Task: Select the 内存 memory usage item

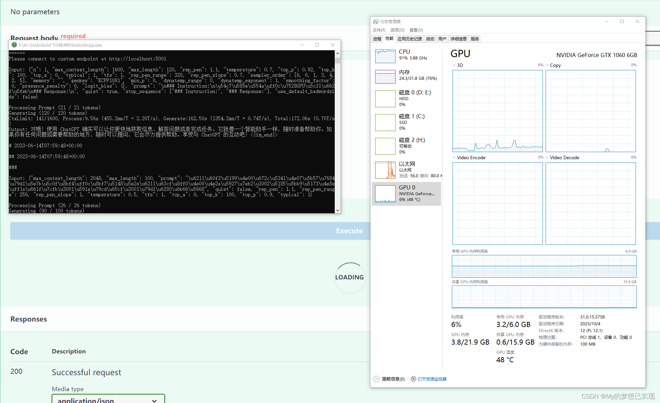Action: click(x=406, y=76)
